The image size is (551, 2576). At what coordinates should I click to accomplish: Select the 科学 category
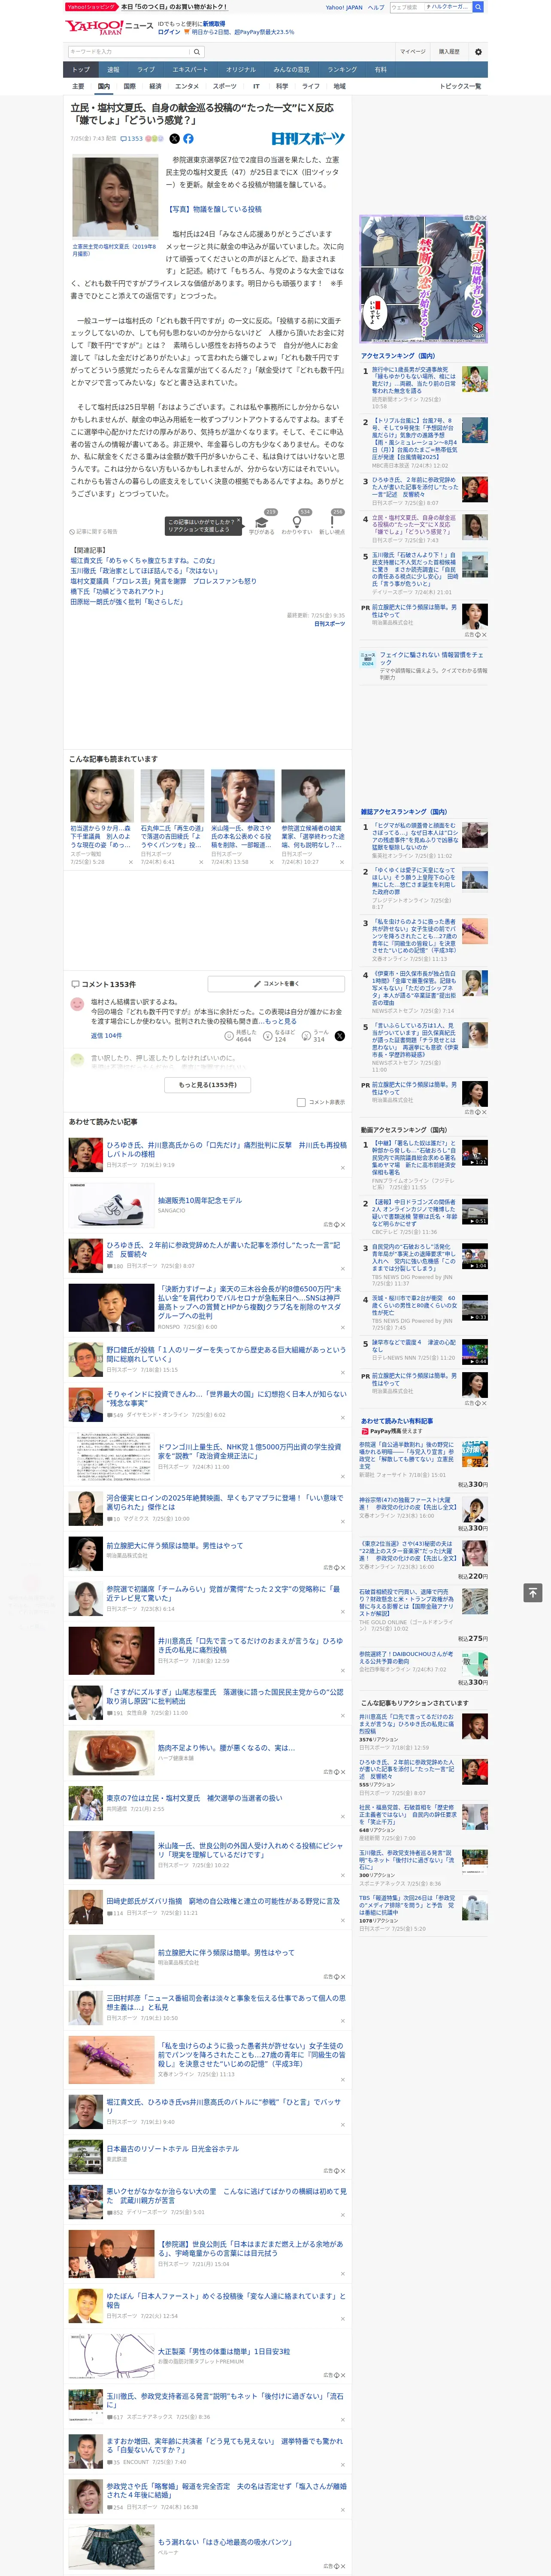[282, 86]
